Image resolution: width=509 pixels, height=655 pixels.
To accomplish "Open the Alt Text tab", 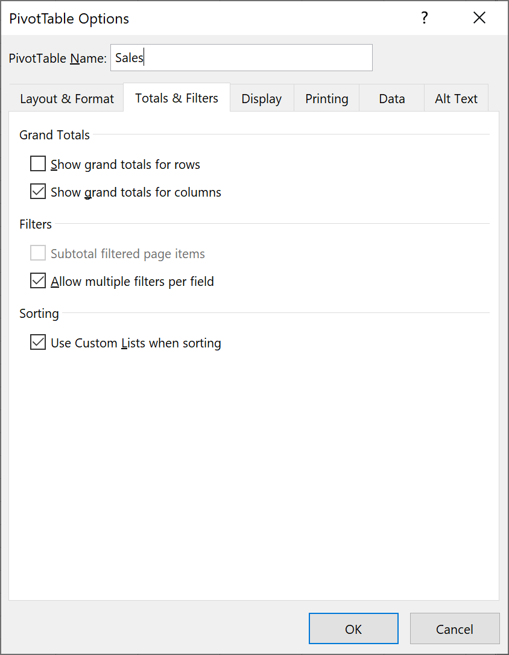I will (x=456, y=98).
